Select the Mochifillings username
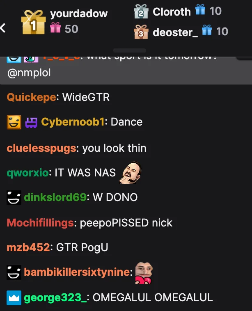Image resolution: width=252 pixels, height=311 pixels. 40,223
